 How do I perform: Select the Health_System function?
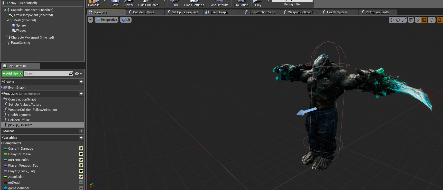[x=19, y=115]
